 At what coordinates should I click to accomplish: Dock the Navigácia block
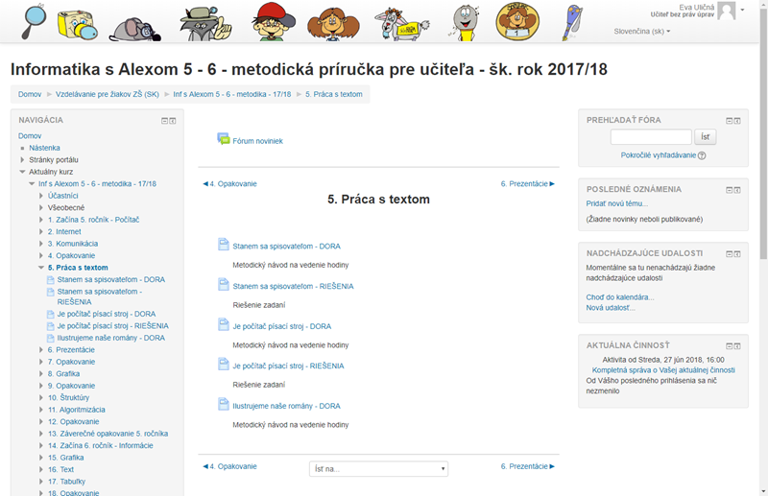173,121
